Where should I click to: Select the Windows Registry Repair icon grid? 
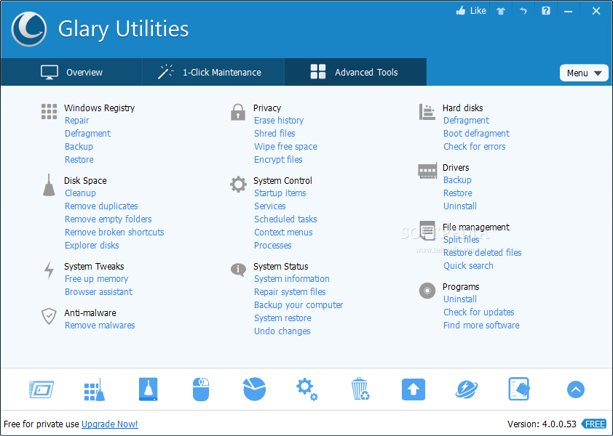click(49, 111)
